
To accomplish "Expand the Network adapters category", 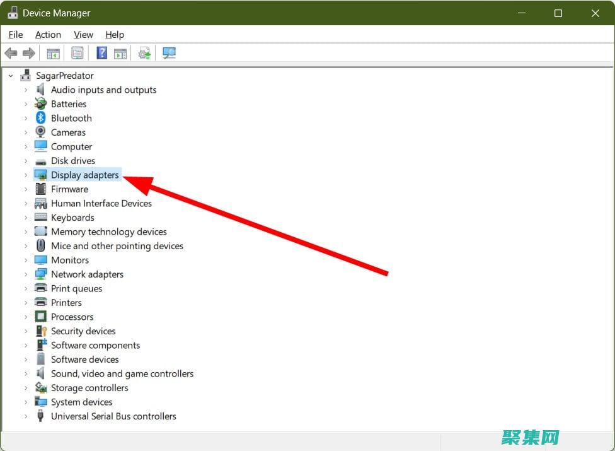I will pos(26,274).
